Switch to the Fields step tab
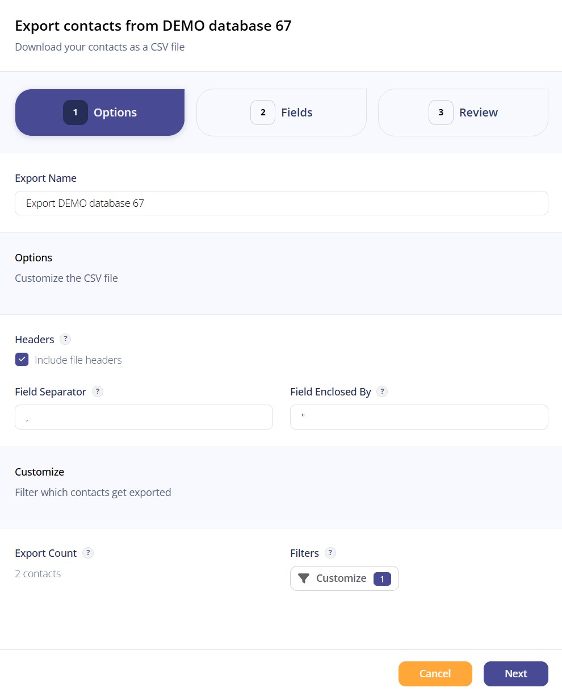 (282, 113)
